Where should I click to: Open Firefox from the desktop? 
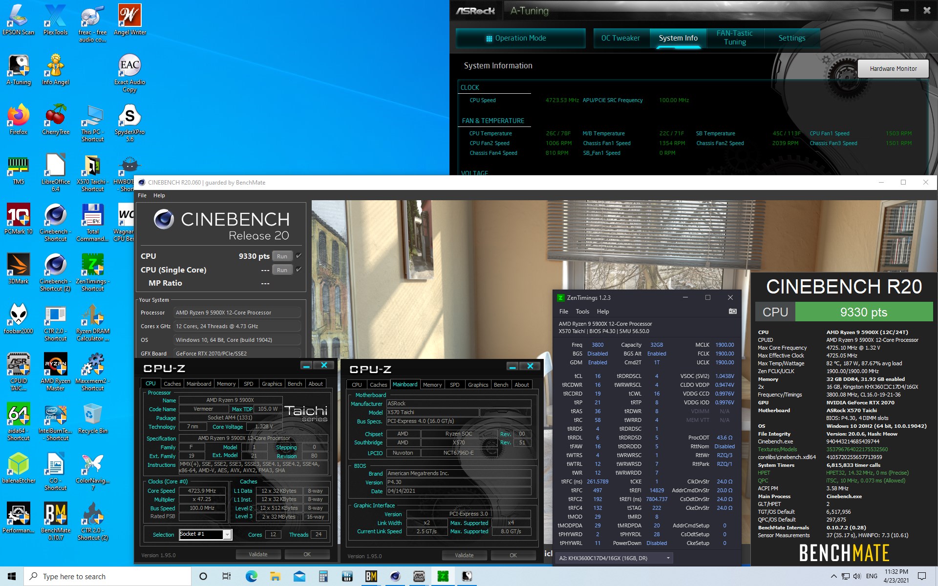click(19, 119)
